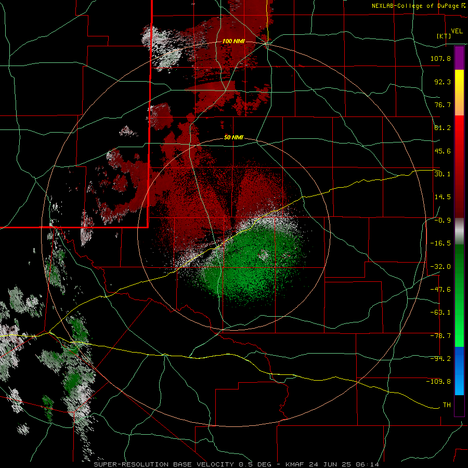Click the -0.9 value on velocity scale
This screenshot has width=468, height=468.
pyautogui.click(x=443, y=220)
